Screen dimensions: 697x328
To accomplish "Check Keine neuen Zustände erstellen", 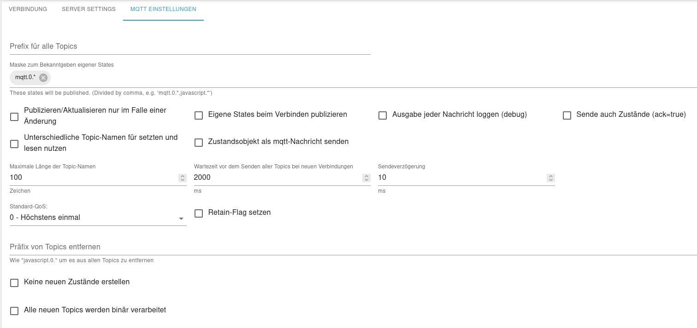I will [x=14, y=283].
